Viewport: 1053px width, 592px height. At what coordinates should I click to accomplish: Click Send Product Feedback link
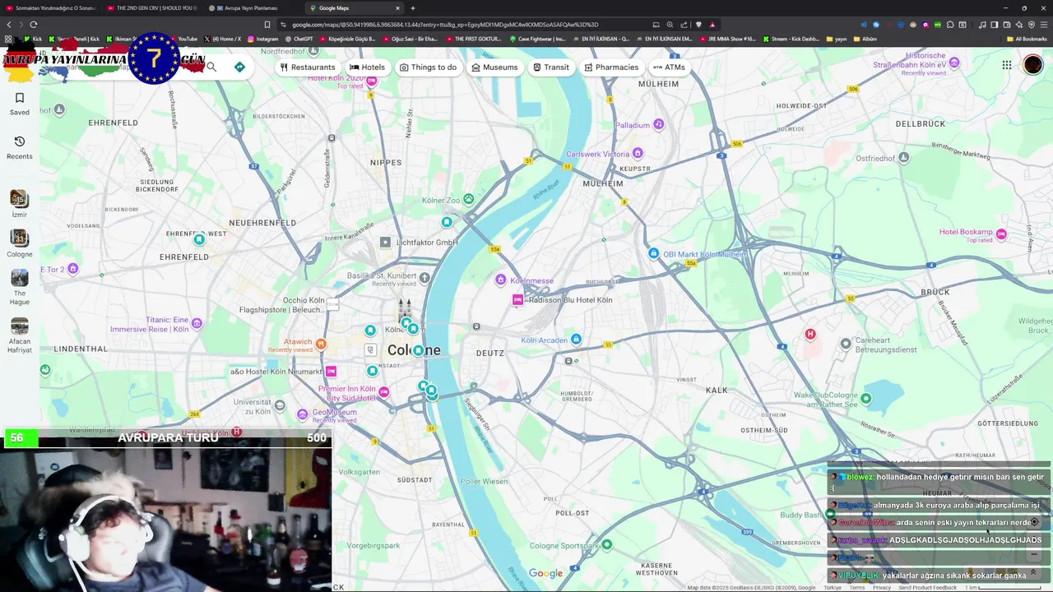[927, 588]
